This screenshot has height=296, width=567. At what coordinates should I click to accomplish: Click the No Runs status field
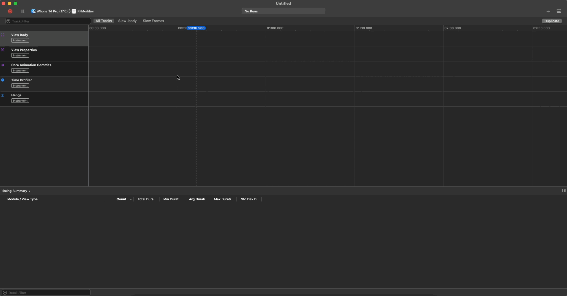[x=283, y=11]
